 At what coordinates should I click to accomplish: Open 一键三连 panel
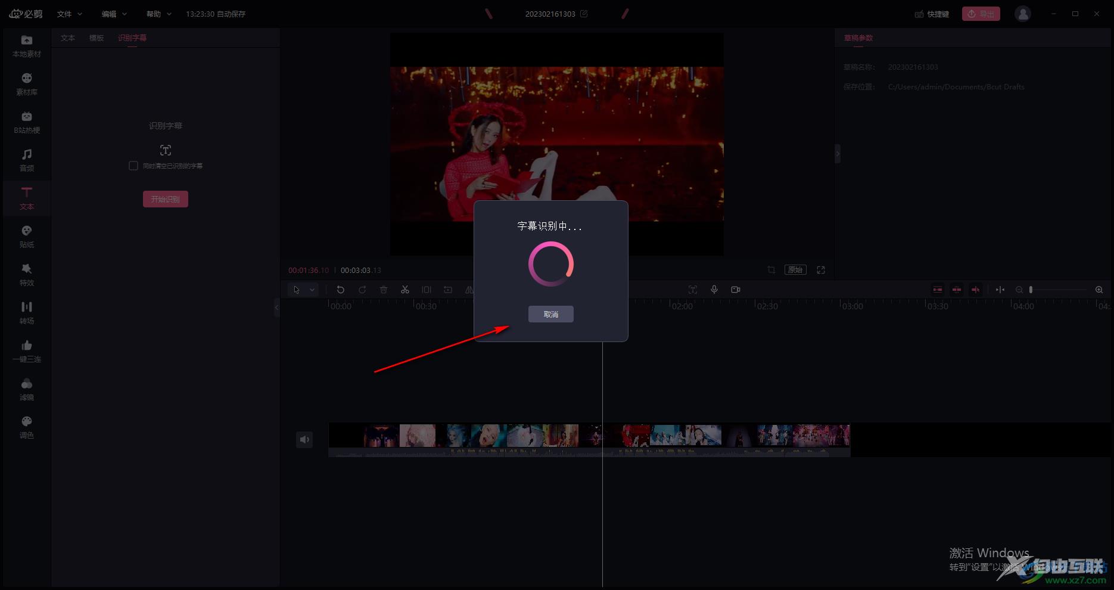pos(27,352)
